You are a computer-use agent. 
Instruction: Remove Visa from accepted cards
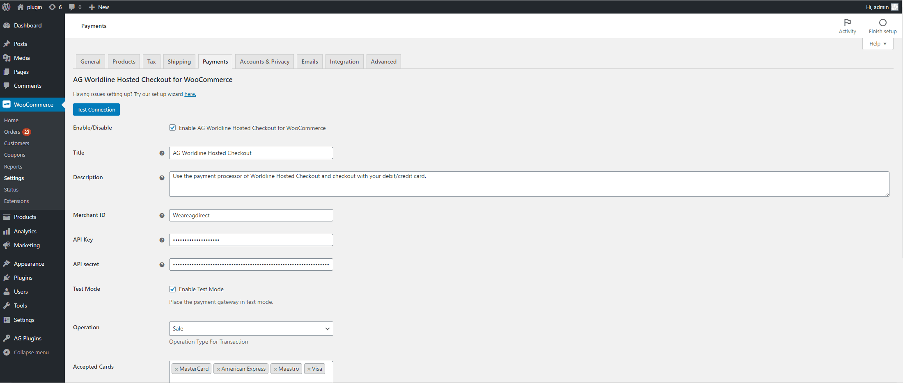coord(309,369)
